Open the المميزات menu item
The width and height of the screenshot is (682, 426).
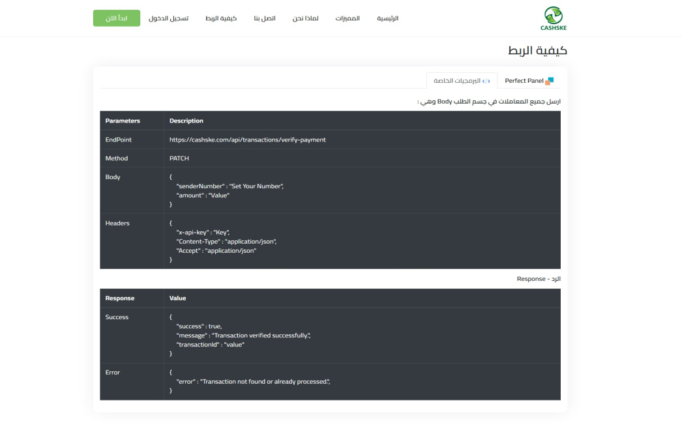[x=348, y=18]
